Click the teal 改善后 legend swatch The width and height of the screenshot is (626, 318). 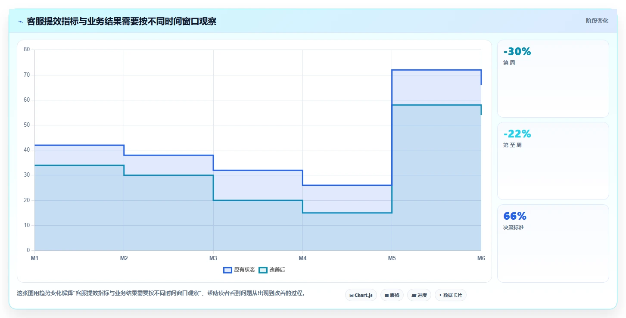pyautogui.click(x=263, y=270)
